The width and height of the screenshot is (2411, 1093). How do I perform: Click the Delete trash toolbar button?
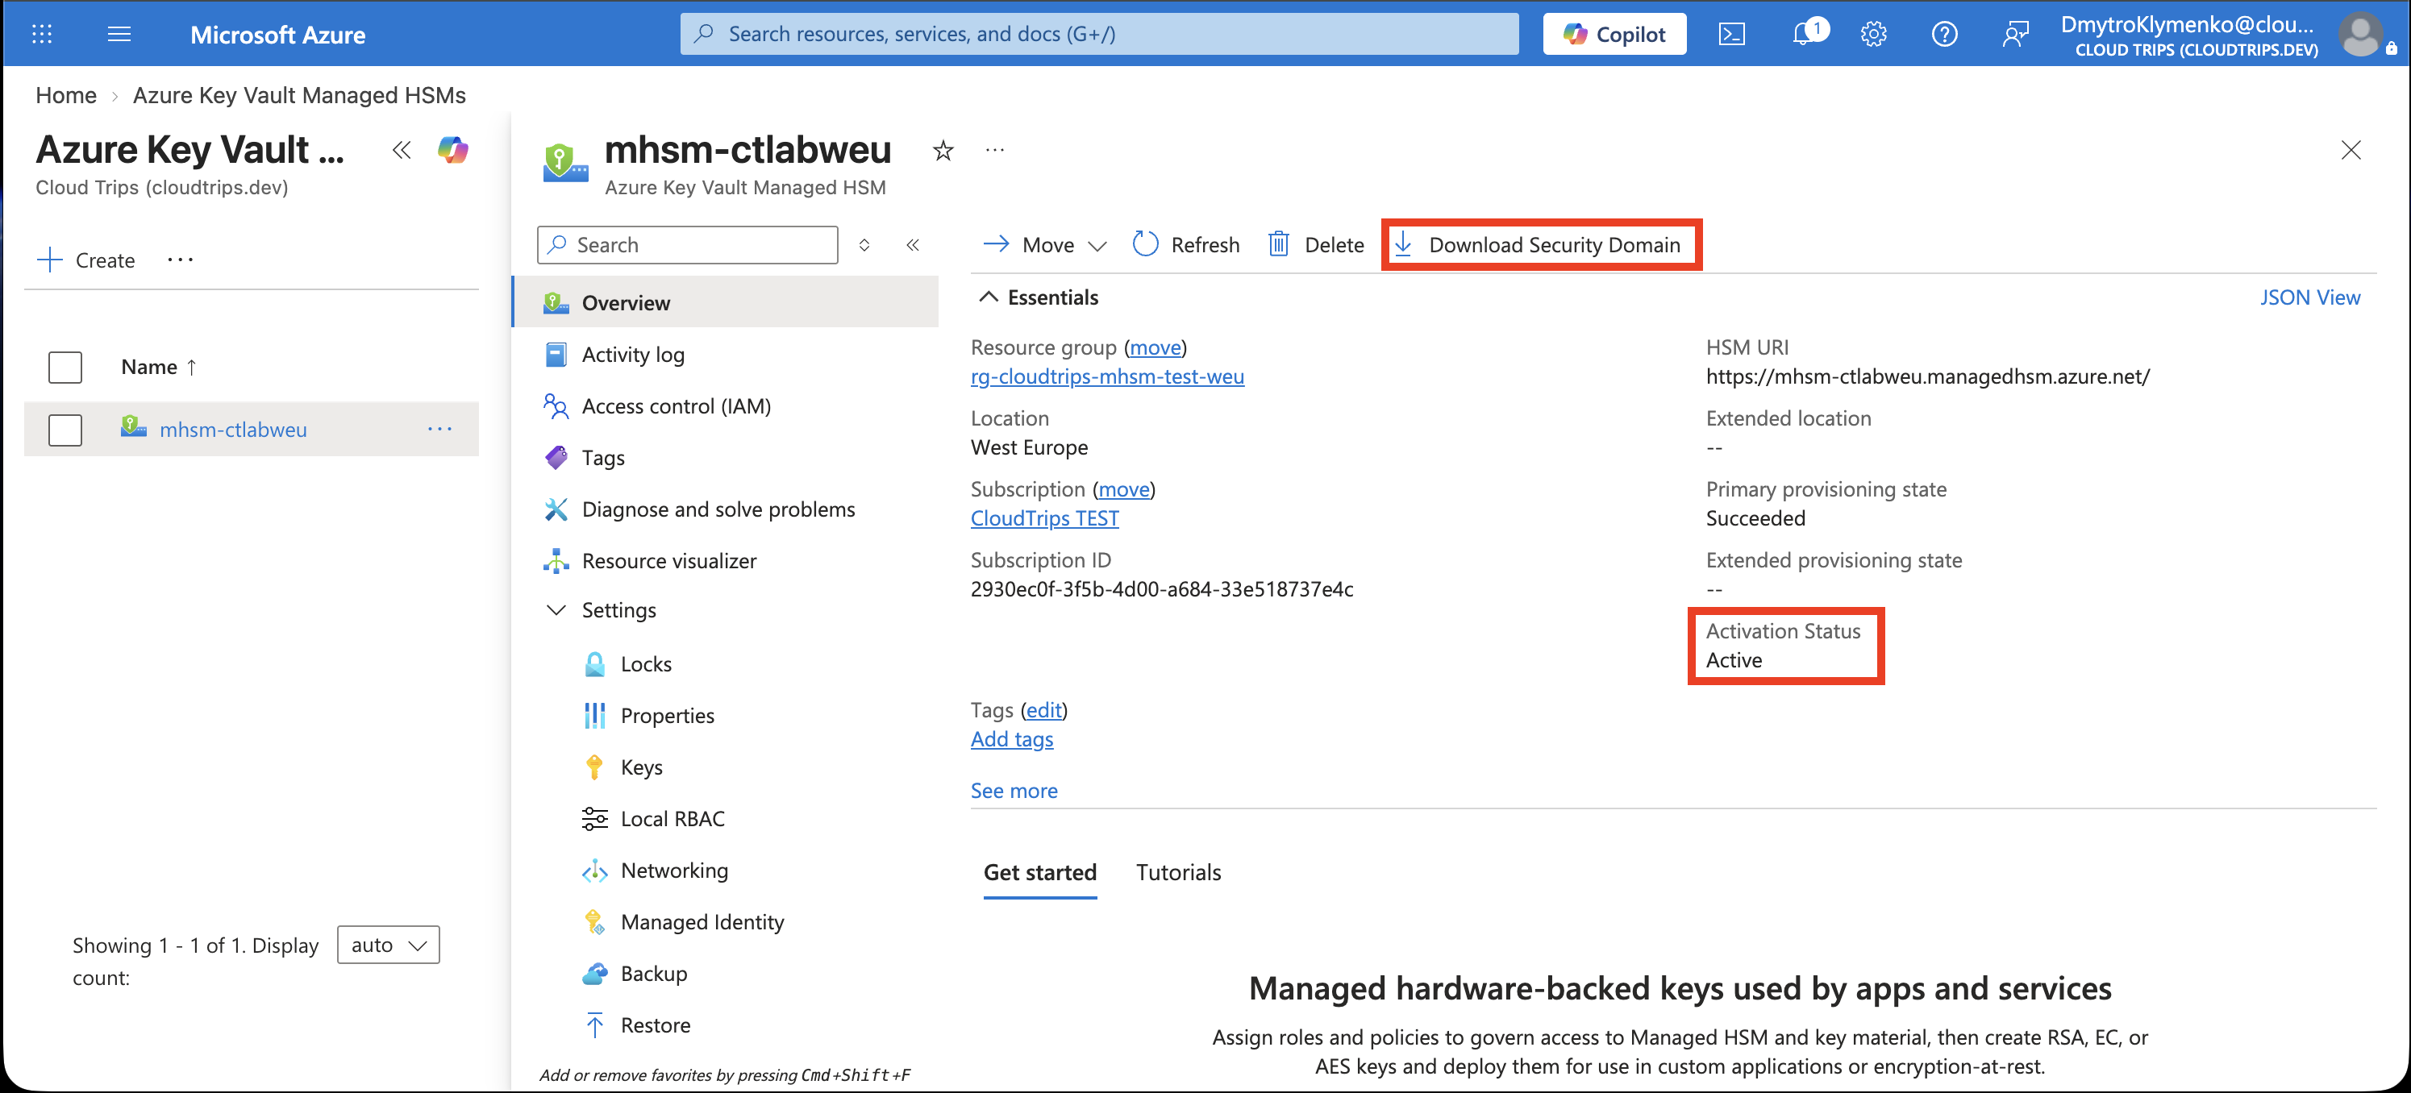[1315, 245]
